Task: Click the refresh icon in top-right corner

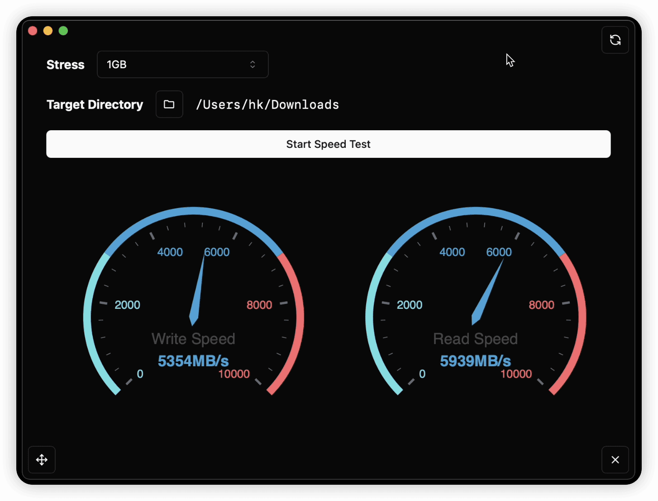Action: coord(615,40)
